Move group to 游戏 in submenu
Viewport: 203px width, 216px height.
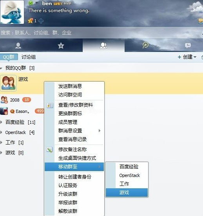[x=127, y=193]
